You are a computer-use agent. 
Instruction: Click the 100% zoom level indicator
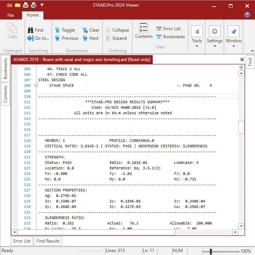pos(245,251)
